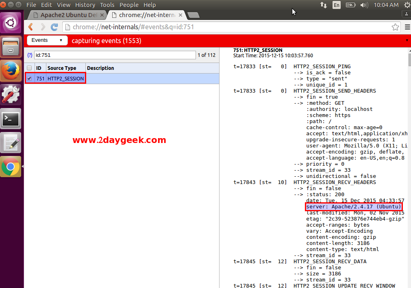The image size is (411, 288).
Task: Expand the capture status dropdown arrow
Action: 407,40
